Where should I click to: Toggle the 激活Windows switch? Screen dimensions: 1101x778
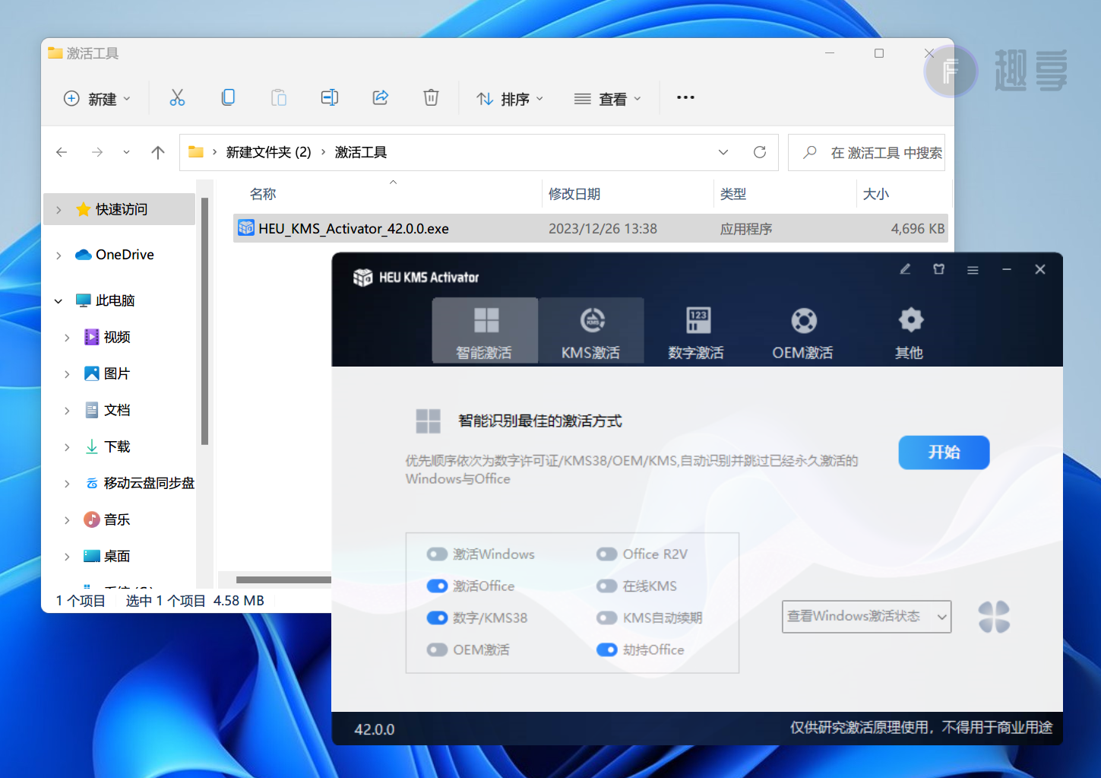(437, 554)
